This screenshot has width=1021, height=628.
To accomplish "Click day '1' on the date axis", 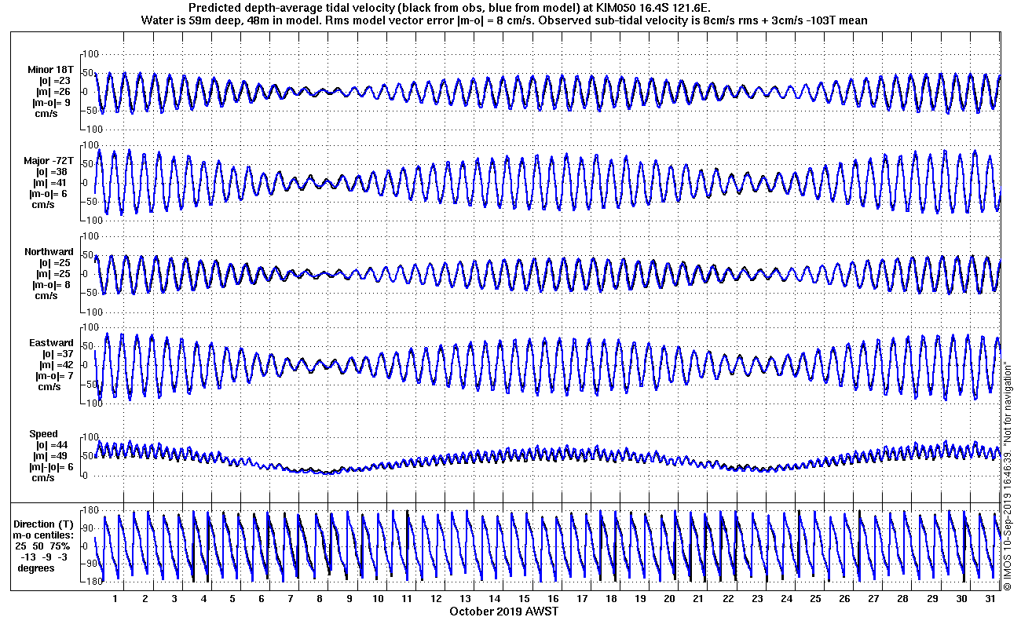I will (x=115, y=599).
